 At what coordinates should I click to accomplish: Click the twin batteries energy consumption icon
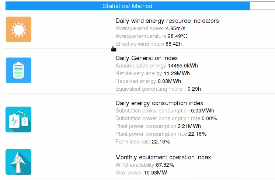18,120
